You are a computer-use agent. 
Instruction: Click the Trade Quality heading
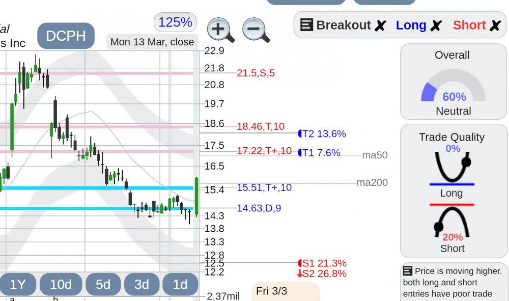click(x=451, y=137)
